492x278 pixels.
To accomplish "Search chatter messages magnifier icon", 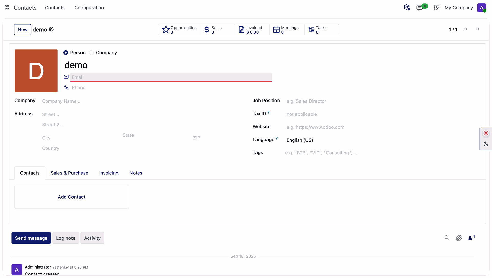I will (x=447, y=238).
